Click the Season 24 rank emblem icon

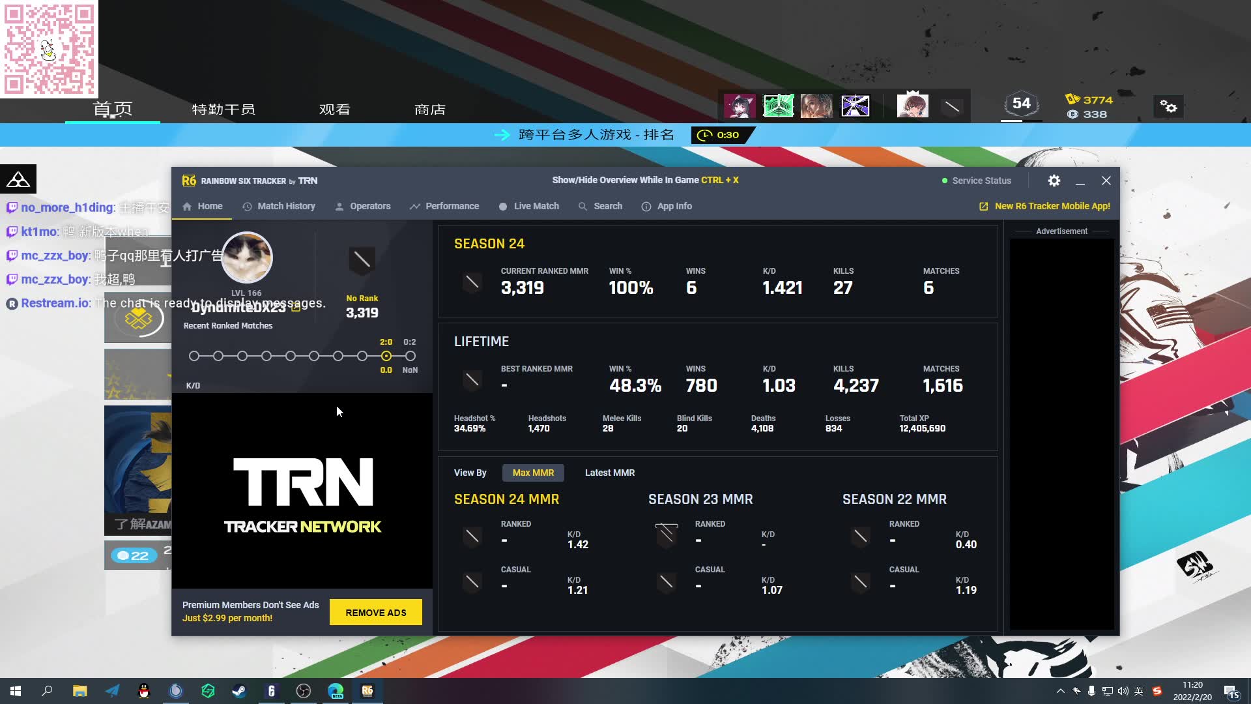(472, 282)
